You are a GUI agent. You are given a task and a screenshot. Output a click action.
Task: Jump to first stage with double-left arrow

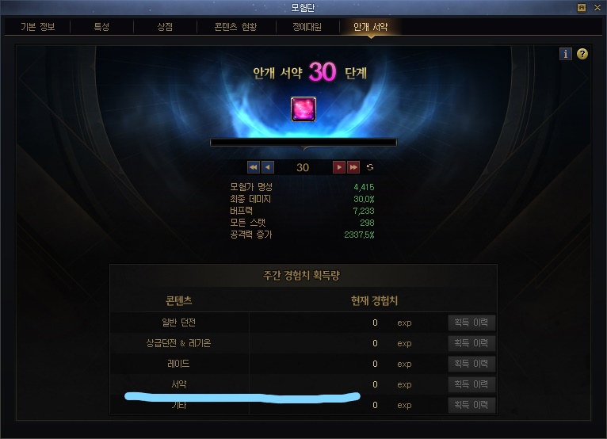(x=253, y=167)
